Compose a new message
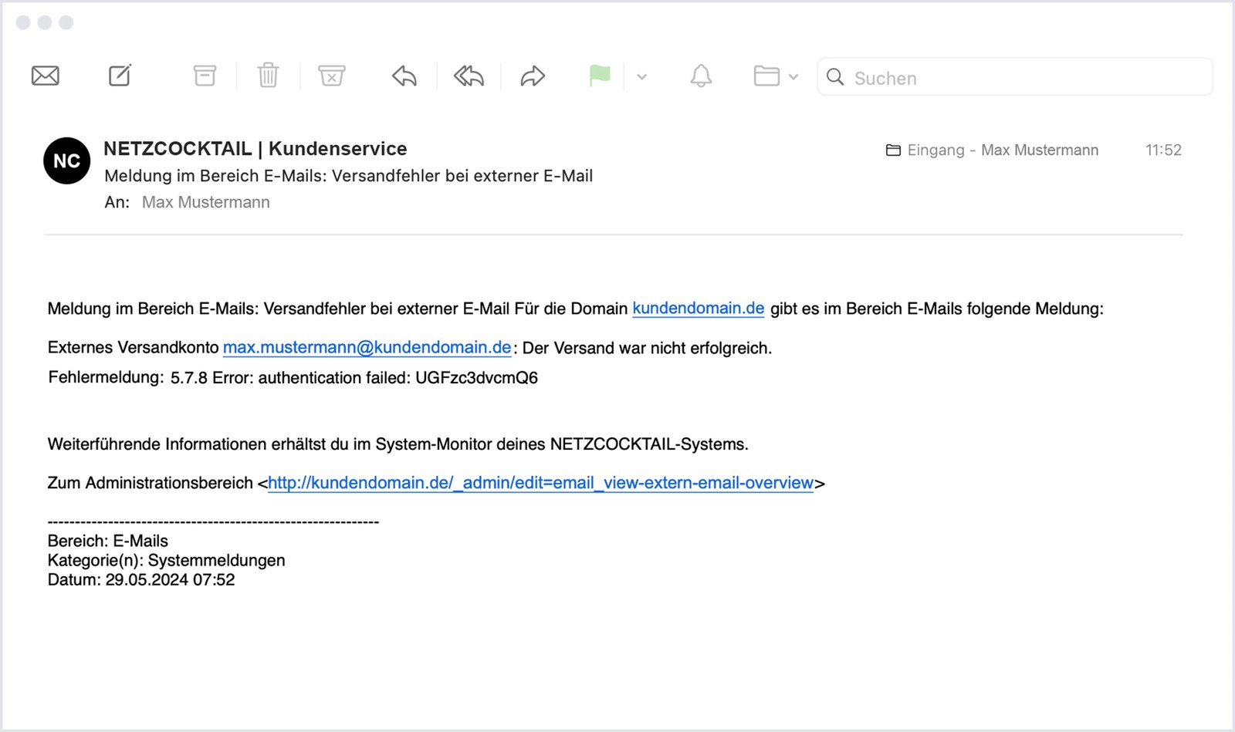 (x=120, y=76)
